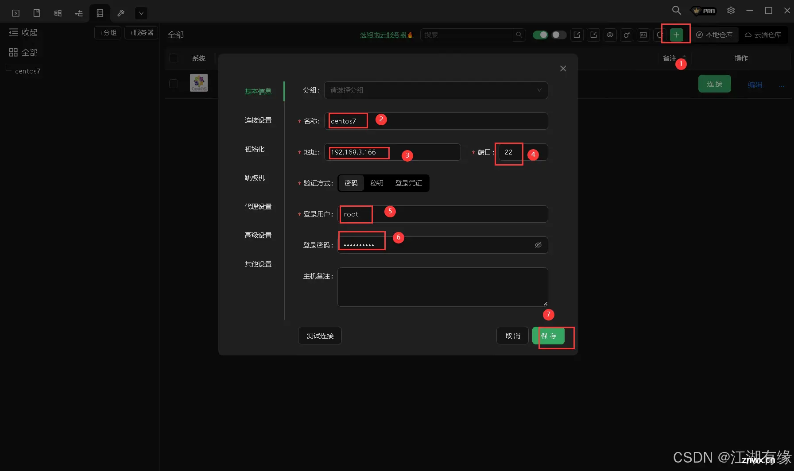Select the server list stack icon
This screenshot has width=794, height=471.
pos(100,13)
